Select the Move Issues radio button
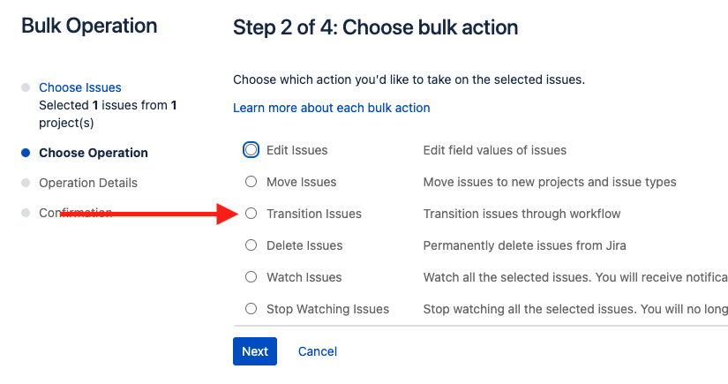 [251, 182]
